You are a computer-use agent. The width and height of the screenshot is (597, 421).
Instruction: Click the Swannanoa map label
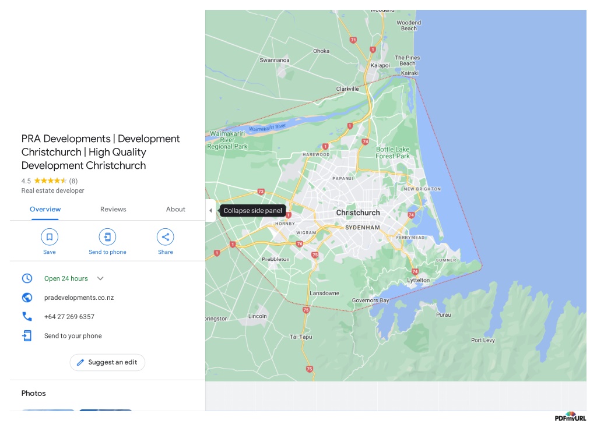(x=275, y=60)
